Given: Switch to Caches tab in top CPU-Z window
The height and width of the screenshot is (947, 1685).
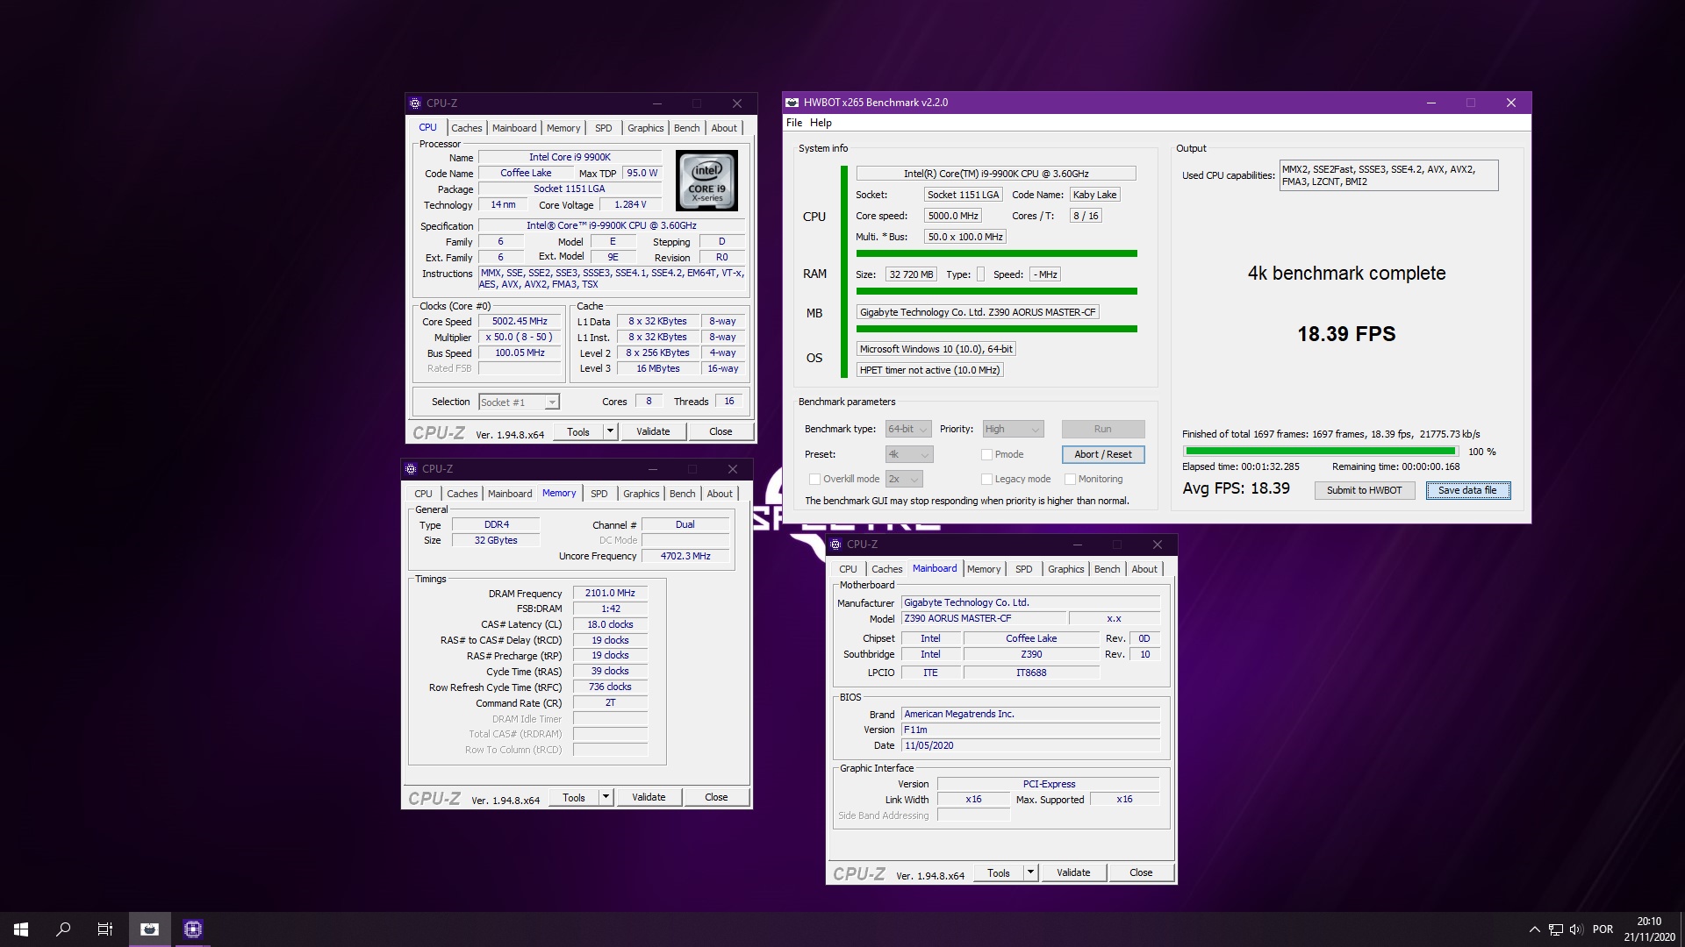Looking at the screenshot, I should pos(467,128).
